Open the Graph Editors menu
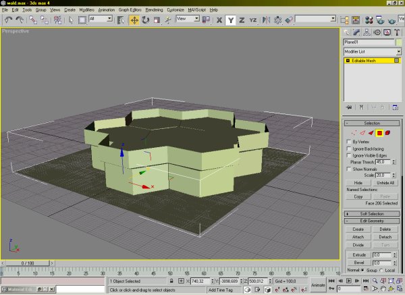405x295 pixels. (130, 11)
